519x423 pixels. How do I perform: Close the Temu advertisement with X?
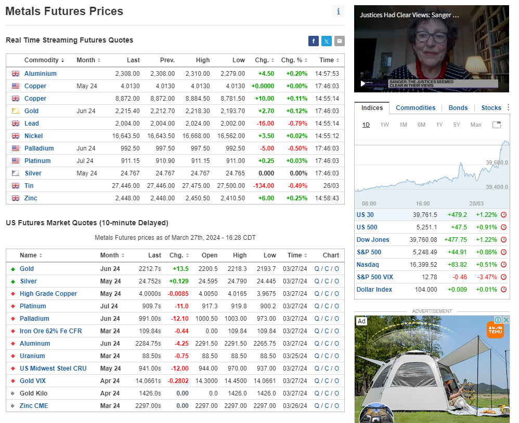pyautogui.click(x=506, y=320)
